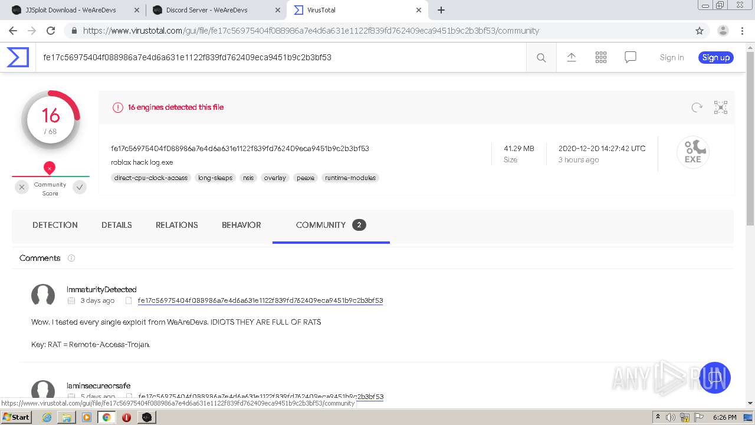Click the Sign in link

tap(672, 57)
